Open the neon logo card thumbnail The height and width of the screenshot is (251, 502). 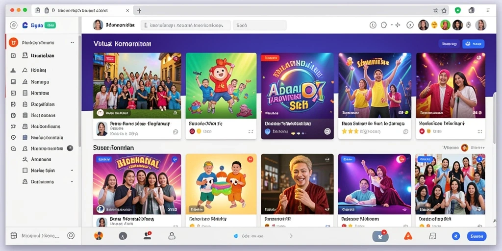[x=298, y=85]
